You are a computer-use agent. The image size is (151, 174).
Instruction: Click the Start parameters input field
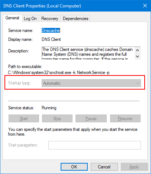point(94,145)
